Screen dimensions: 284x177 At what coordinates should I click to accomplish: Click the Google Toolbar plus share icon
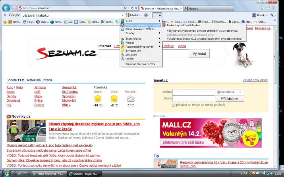point(146,15)
